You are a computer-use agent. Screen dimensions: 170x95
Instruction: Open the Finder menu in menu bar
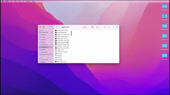point(7,1)
